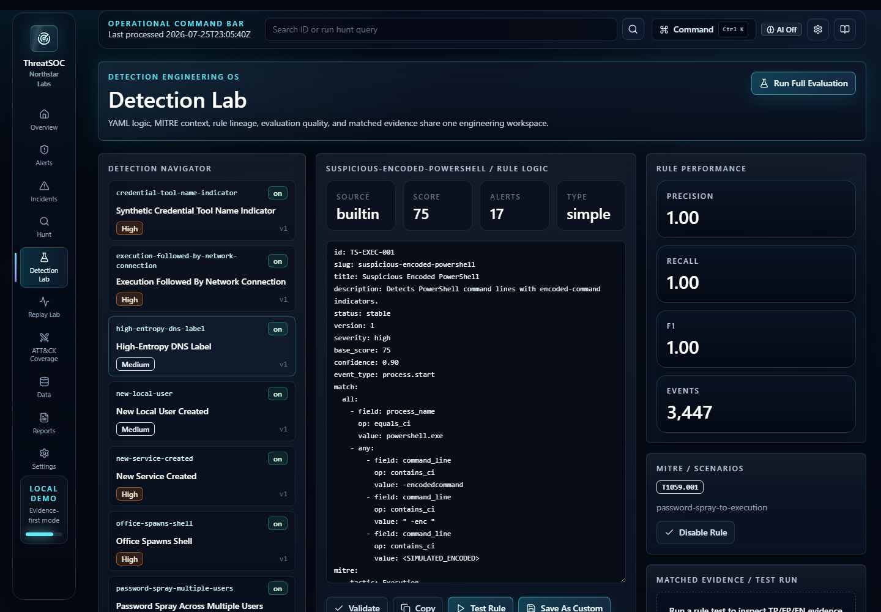This screenshot has height=612, width=881.
Task: Click the EVENTS 3,447 metric card
Action: click(x=756, y=404)
